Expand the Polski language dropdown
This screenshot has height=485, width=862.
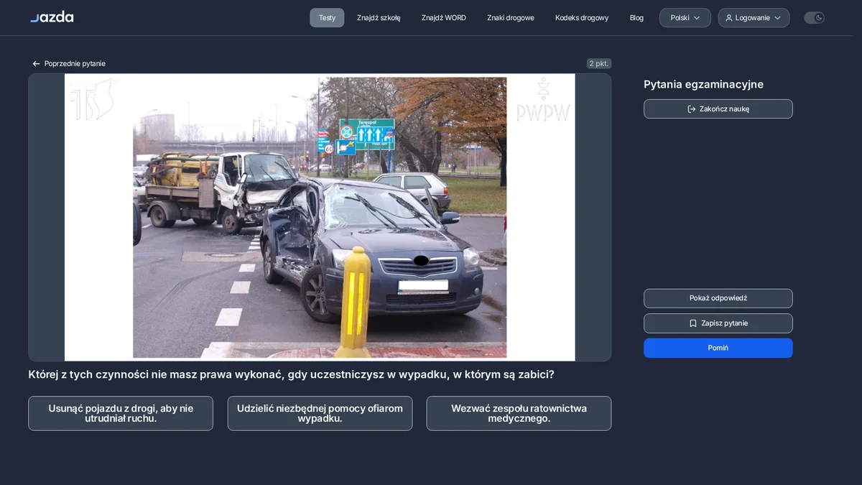pyautogui.click(x=685, y=18)
